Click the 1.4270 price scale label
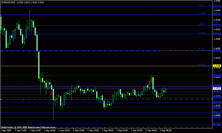Image resolution: width=222 pixels, height=133 pixels. point(217,58)
